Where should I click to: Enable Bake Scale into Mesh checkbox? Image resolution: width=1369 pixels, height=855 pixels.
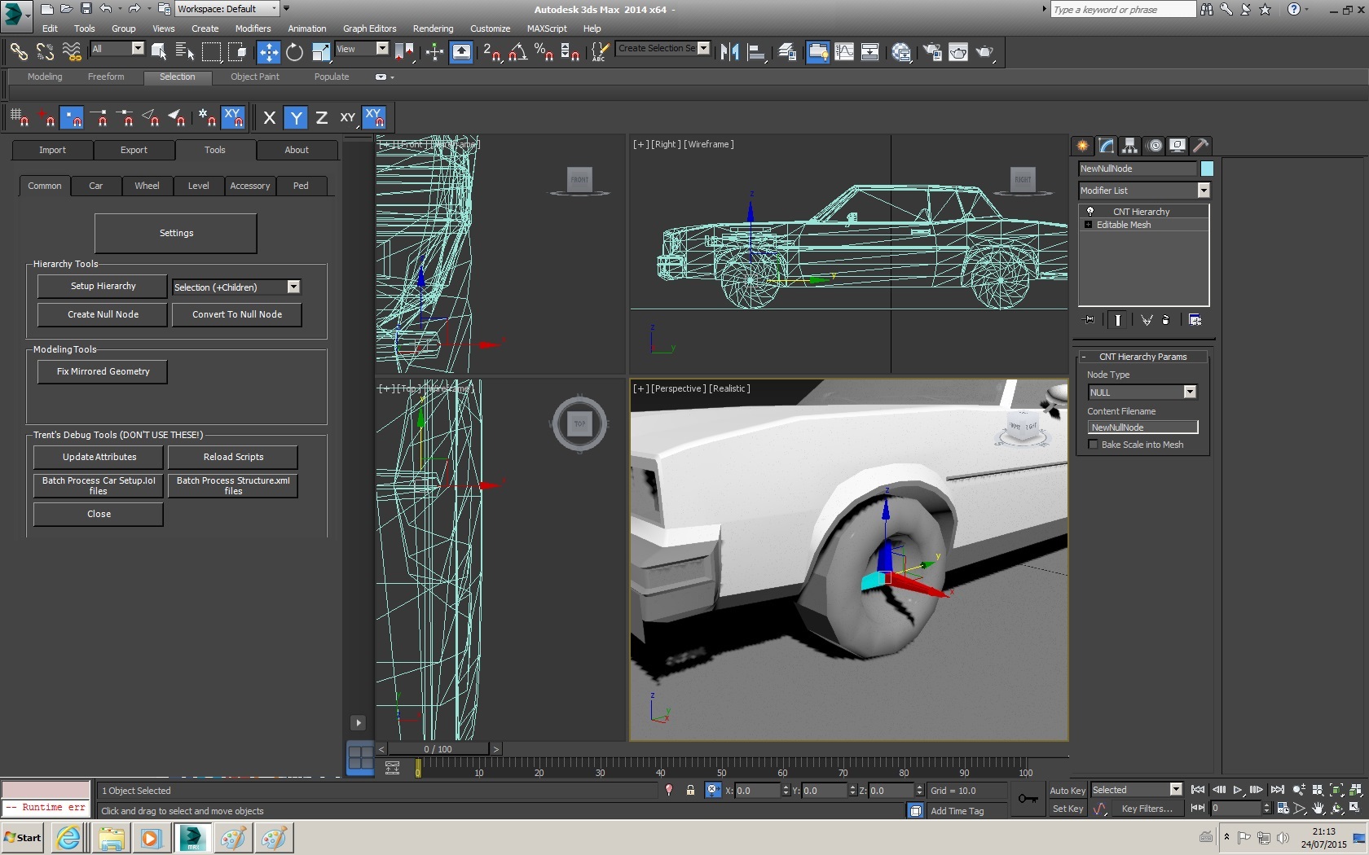1093,445
